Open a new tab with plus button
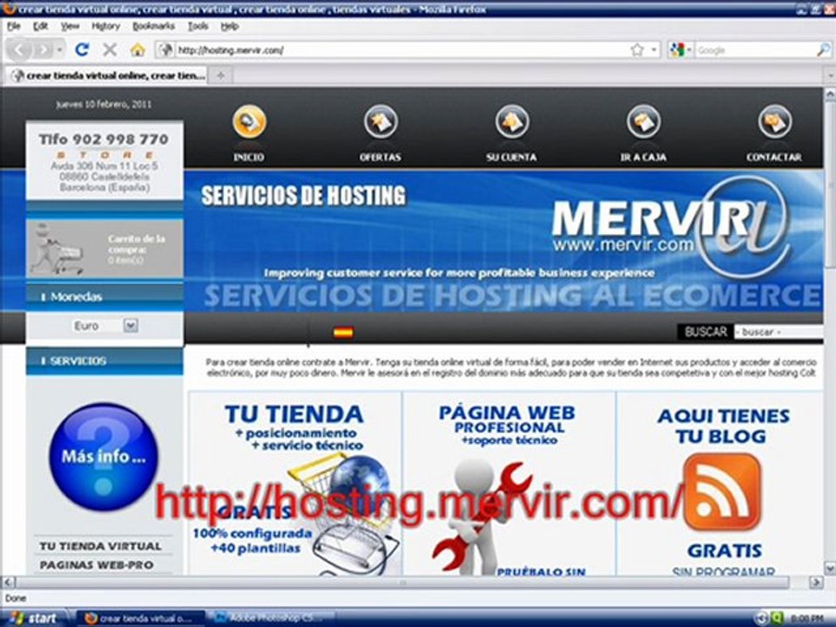Image resolution: width=836 pixels, height=627 pixels. pyautogui.click(x=220, y=76)
